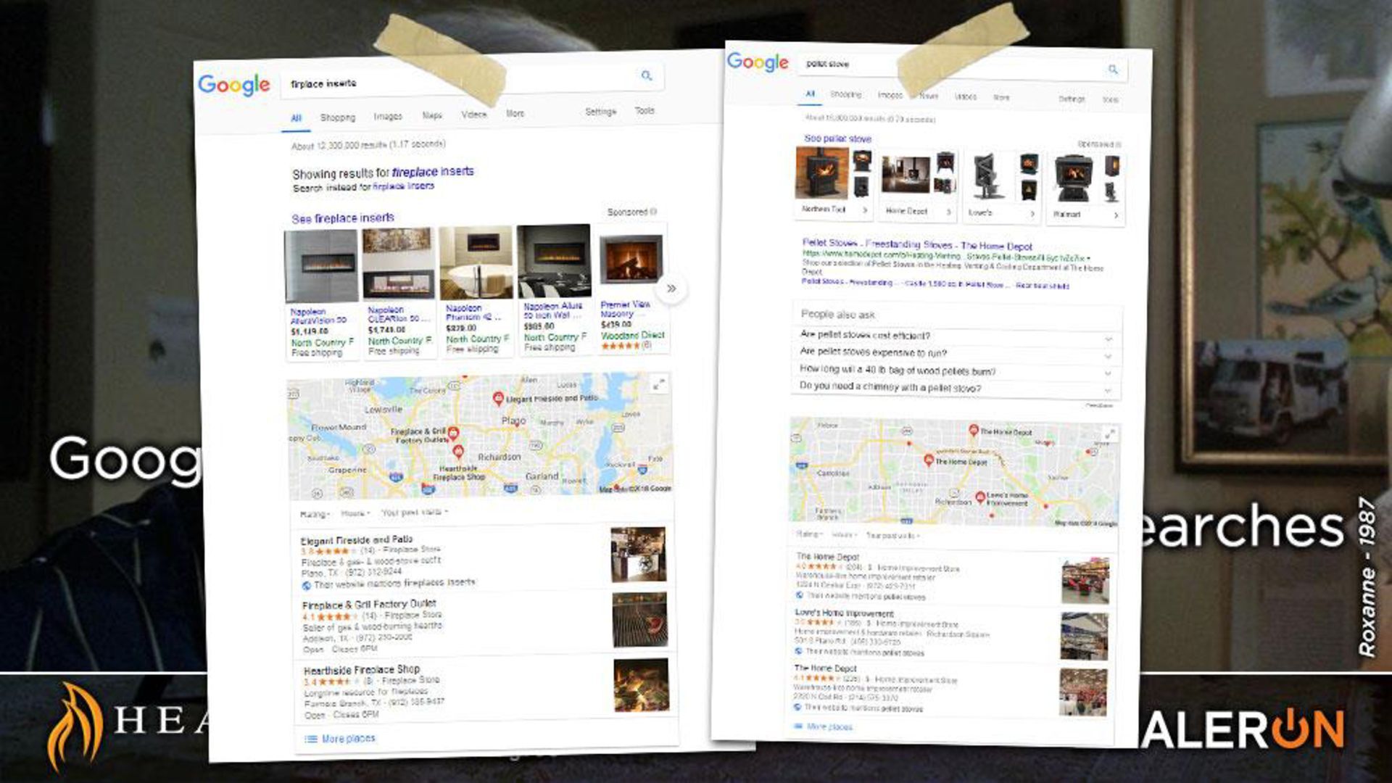Open the 'See fireplace inserts' shopping link

click(x=343, y=218)
